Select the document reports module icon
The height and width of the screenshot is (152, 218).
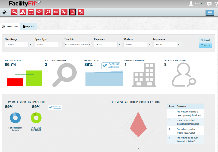pyautogui.click(x=72, y=12)
